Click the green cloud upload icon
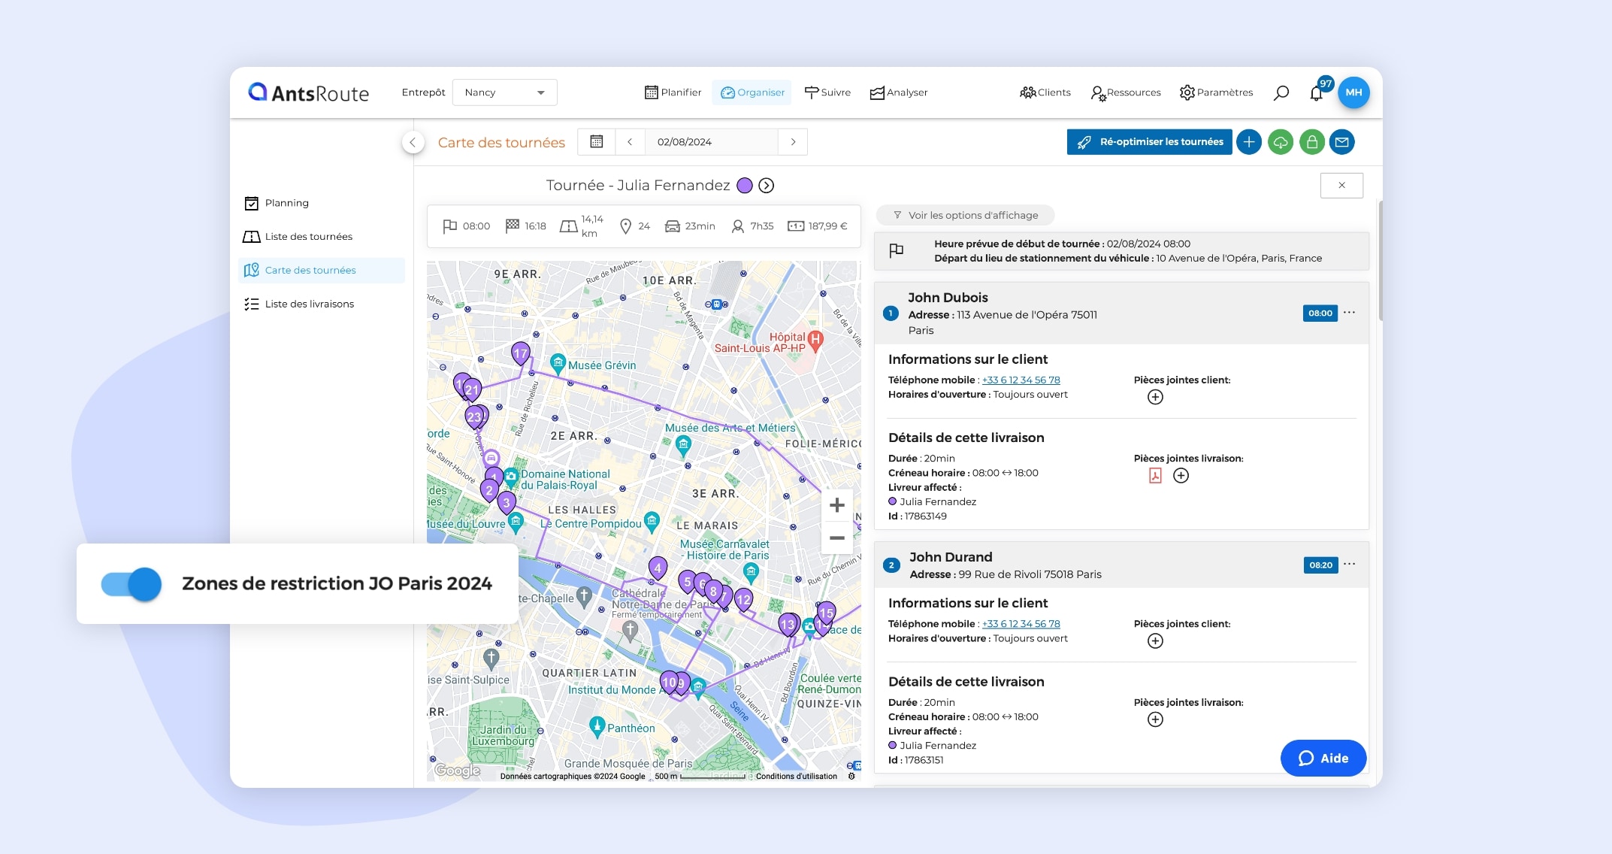Image resolution: width=1612 pixels, height=854 pixels. coord(1281,142)
